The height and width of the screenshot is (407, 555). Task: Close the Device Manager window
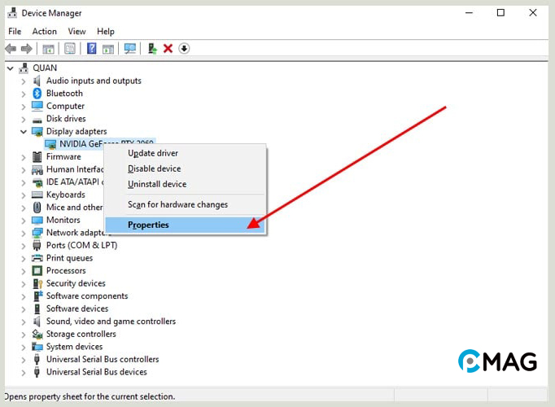pyautogui.click(x=533, y=13)
